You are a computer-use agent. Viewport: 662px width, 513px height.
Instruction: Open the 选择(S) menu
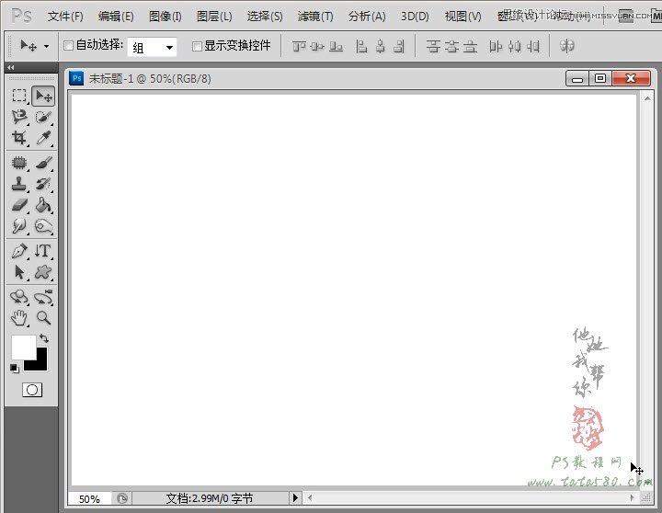pyautogui.click(x=265, y=17)
